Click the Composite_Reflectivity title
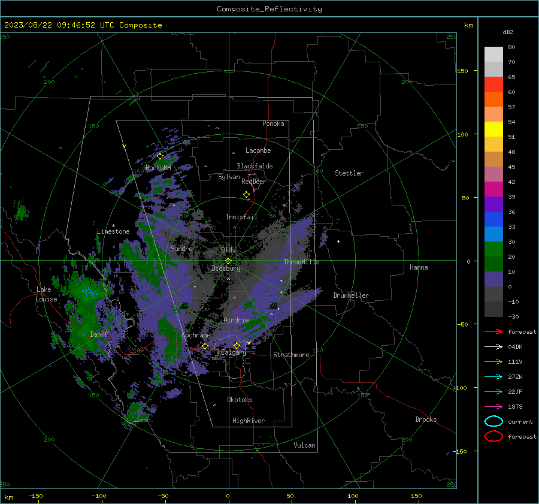This screenshot has height=504, width=539. [x=269, y=9]
